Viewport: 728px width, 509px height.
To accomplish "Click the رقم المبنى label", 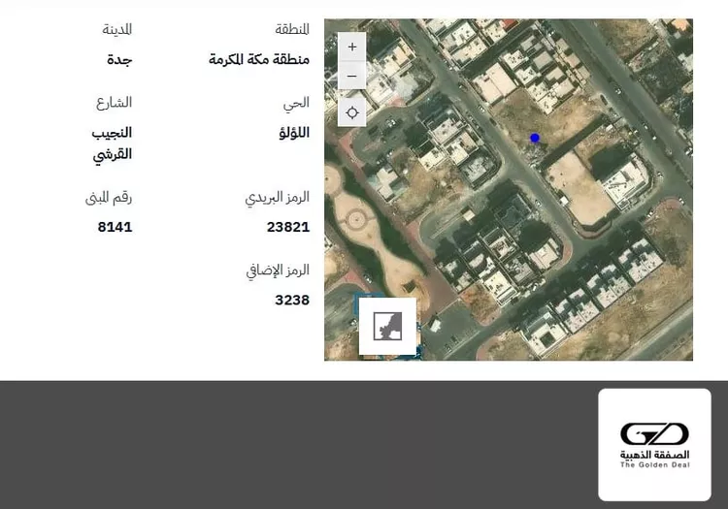I will pyautogui.click(x=109, y=198).
